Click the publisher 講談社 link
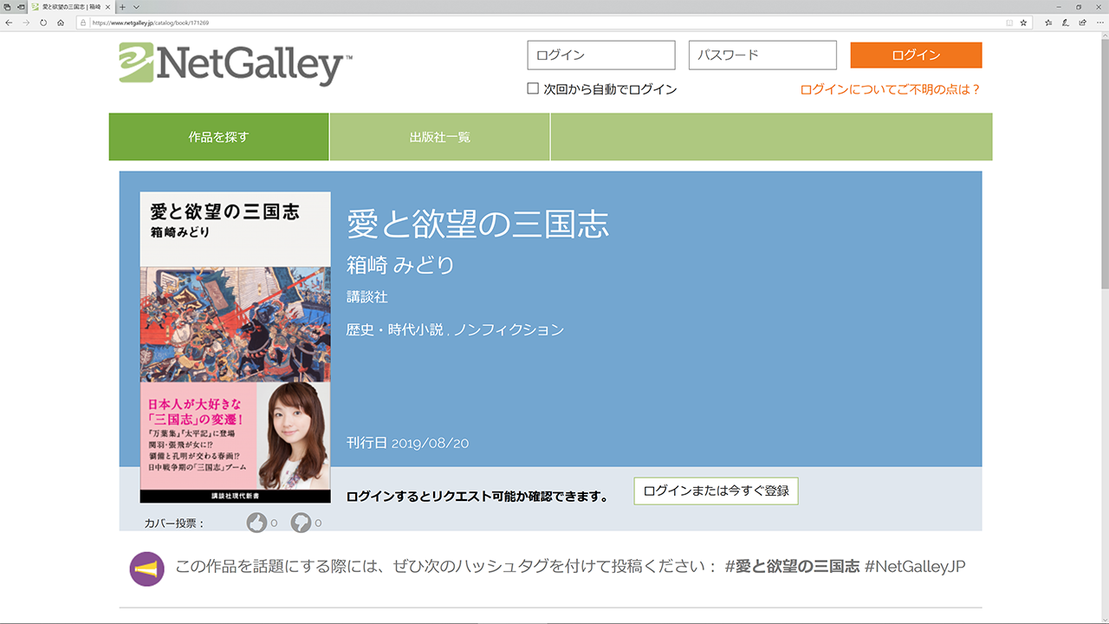This screenshot has width=1109, height=624. point(367,296)
